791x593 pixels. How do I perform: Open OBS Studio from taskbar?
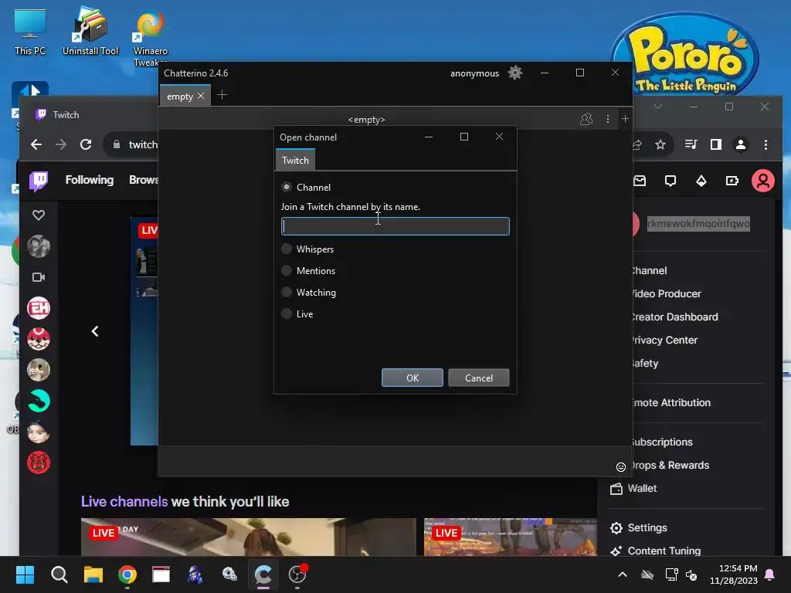tap(297, 574)
